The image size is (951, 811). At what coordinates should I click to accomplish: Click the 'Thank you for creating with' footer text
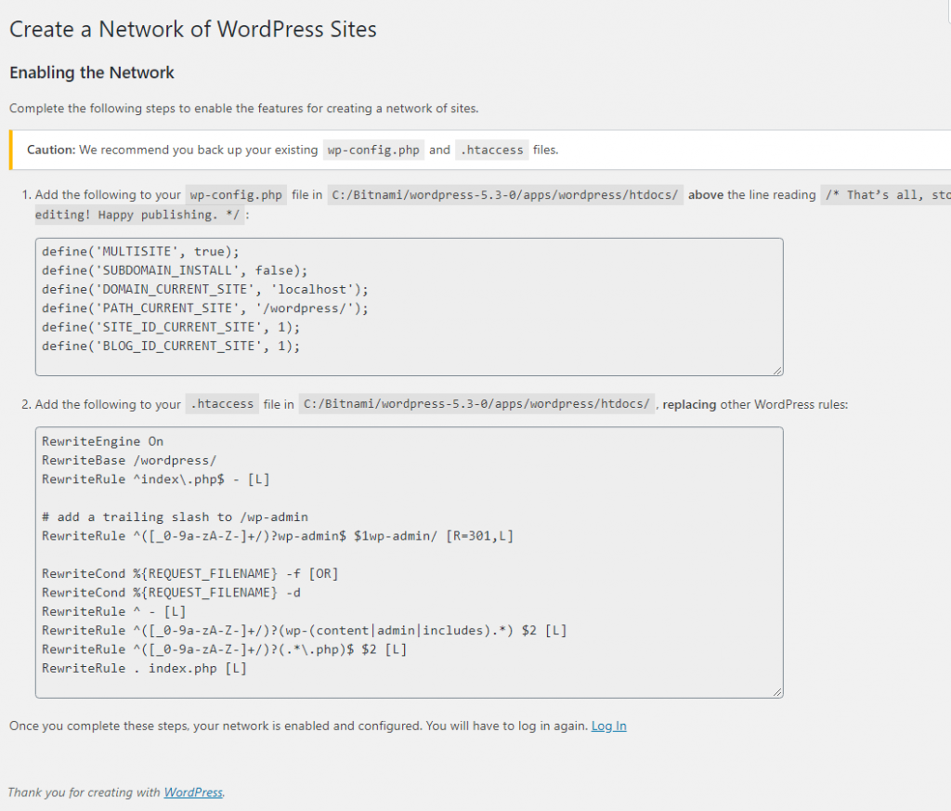pos(84,792)
